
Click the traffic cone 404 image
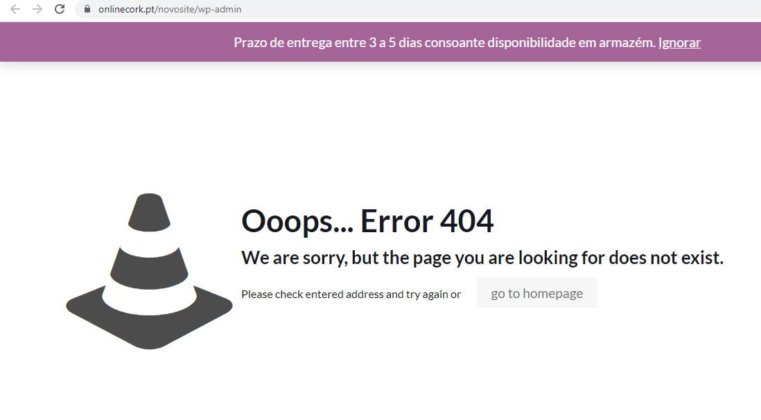[149, 271]
